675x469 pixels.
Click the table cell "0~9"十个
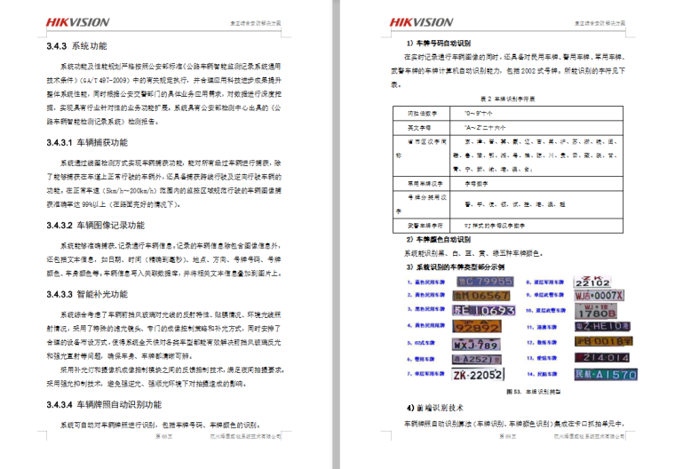tap(480, 114)
